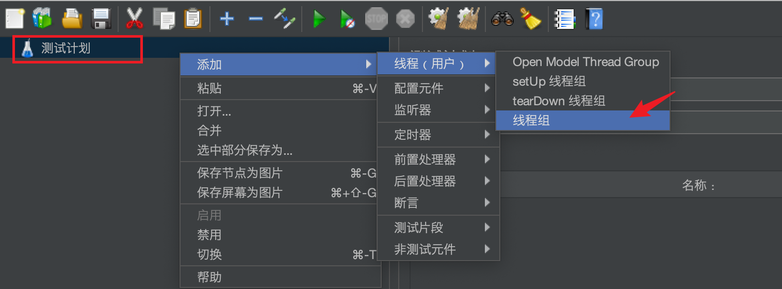Image resolution: width=782 pixels, height=289 pixels.
Task: Click the Help question mark icon
Action: [594, 19]
